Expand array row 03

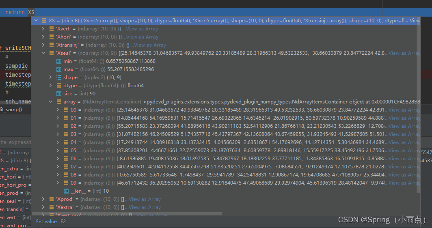(58, 134)
